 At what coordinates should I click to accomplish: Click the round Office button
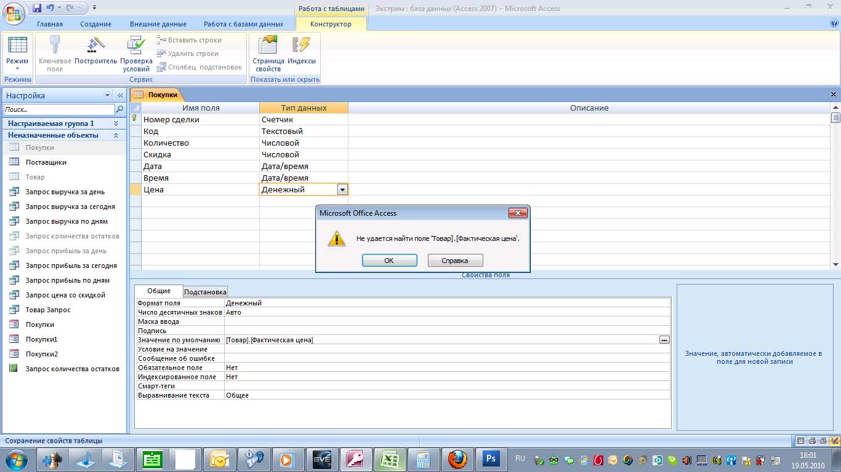[14, 12]
